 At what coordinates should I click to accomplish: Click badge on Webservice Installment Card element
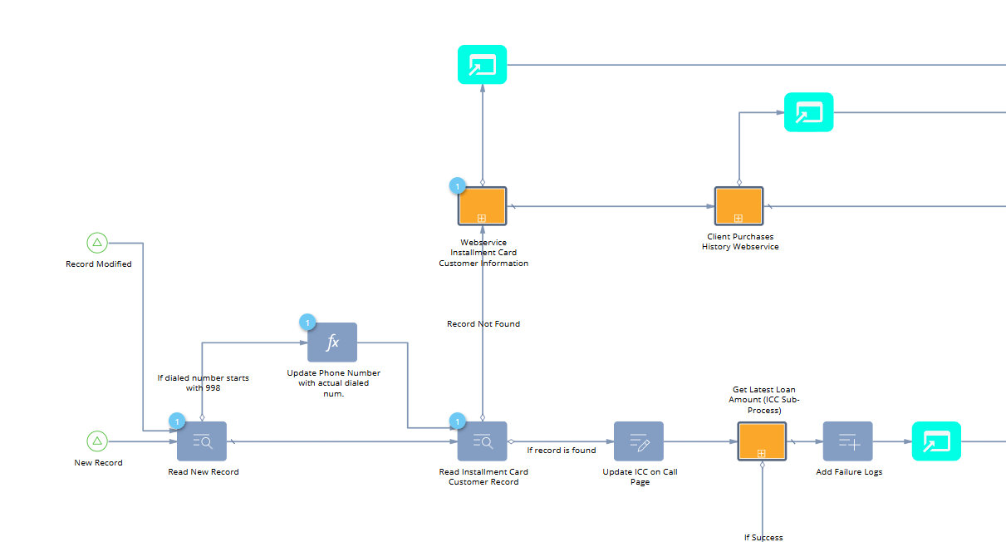click(x=457, y=186)
